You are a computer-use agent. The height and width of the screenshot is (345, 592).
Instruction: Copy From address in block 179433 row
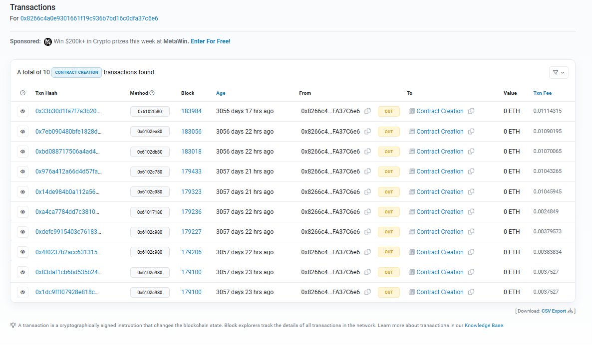(x=367, y=172)
